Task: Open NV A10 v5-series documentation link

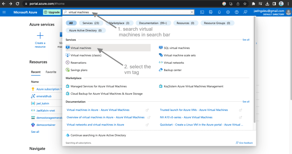Action: [186, 117]
